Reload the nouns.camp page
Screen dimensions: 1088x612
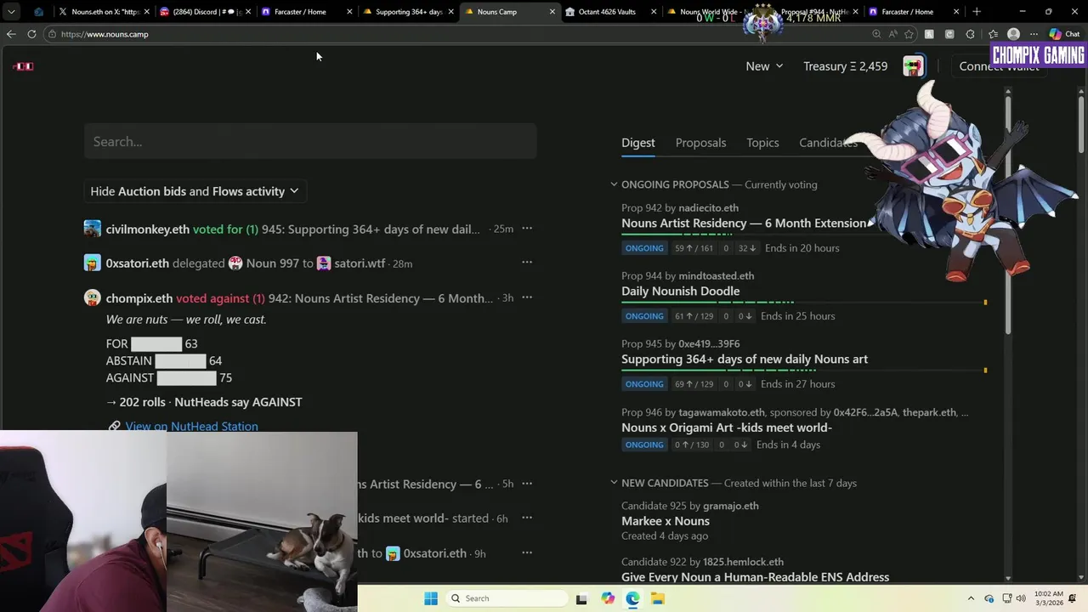31,34
